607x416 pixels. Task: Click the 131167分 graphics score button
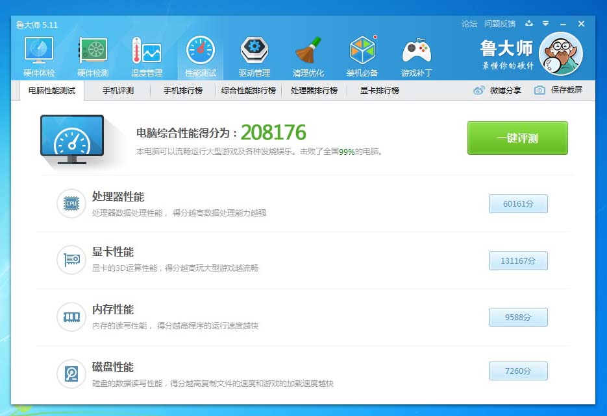[518, 260]
